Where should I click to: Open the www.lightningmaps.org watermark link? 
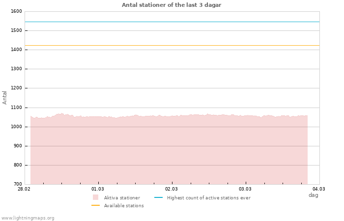point(28,218)
